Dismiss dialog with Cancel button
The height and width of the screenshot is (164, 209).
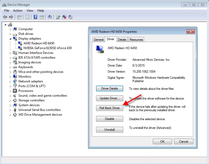(184, 142)
